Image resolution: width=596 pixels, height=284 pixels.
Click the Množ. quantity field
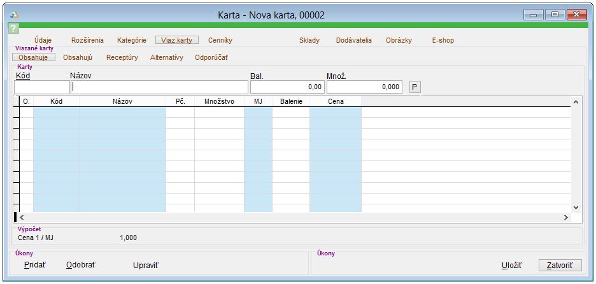click(x=364, y=87)
